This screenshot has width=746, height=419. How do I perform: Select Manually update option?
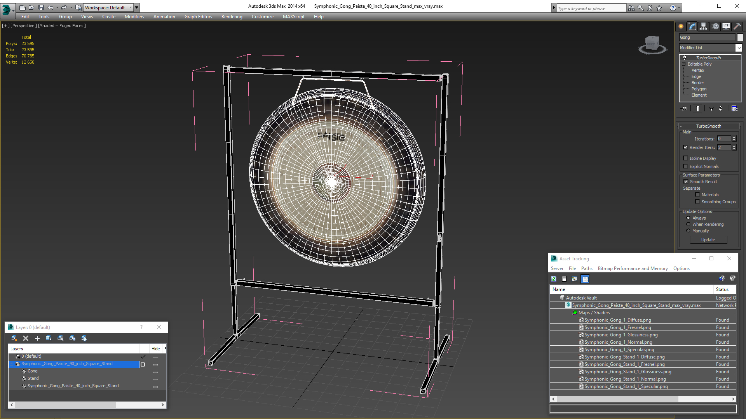pos(688,231)
